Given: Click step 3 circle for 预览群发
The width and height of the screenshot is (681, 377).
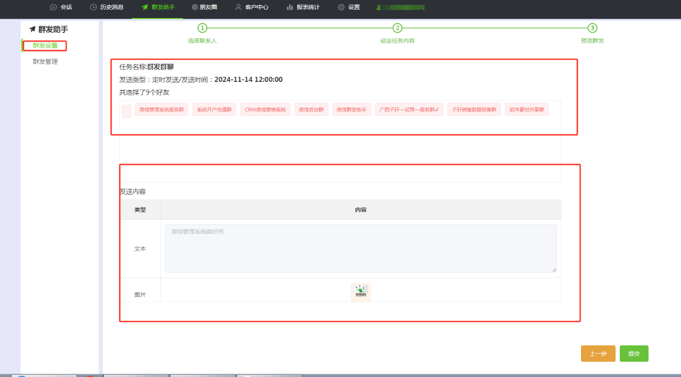Looking at the screenshot, I should 593,28.
